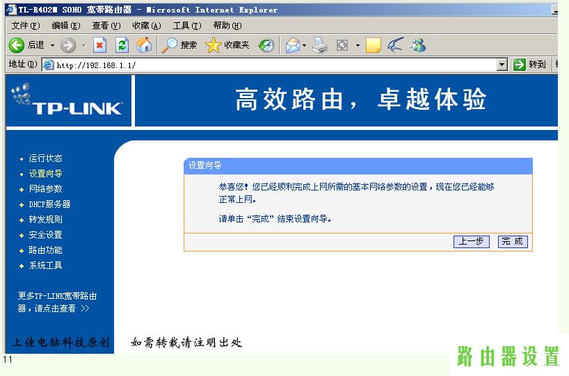Click the Mail envelope icon
569x376 pixels.
292,45
